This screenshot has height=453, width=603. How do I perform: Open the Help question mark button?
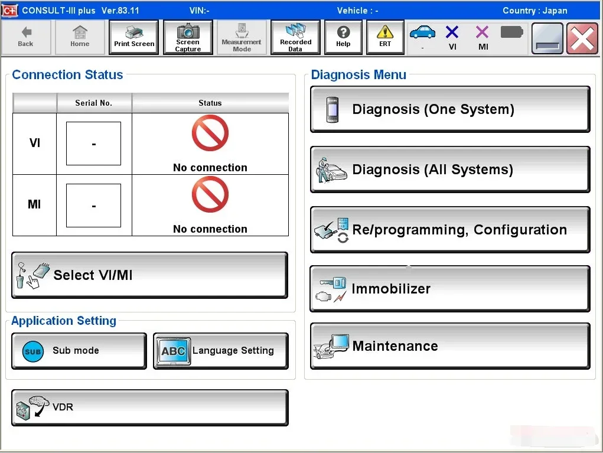[x=343, y=37]
